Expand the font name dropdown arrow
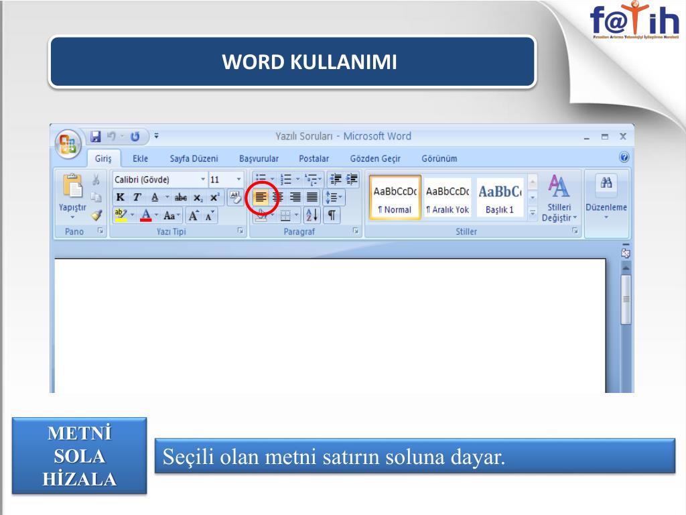Viewport: 686px width, 515px height. (203, 180)
